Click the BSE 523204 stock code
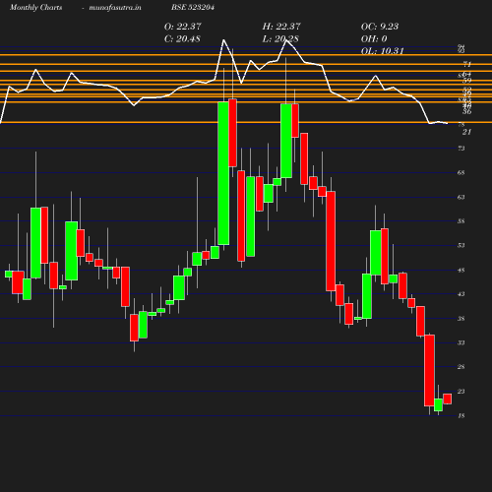Image resolution: width=492 pixels, height=492 pixels. click(x=193, y=7)
